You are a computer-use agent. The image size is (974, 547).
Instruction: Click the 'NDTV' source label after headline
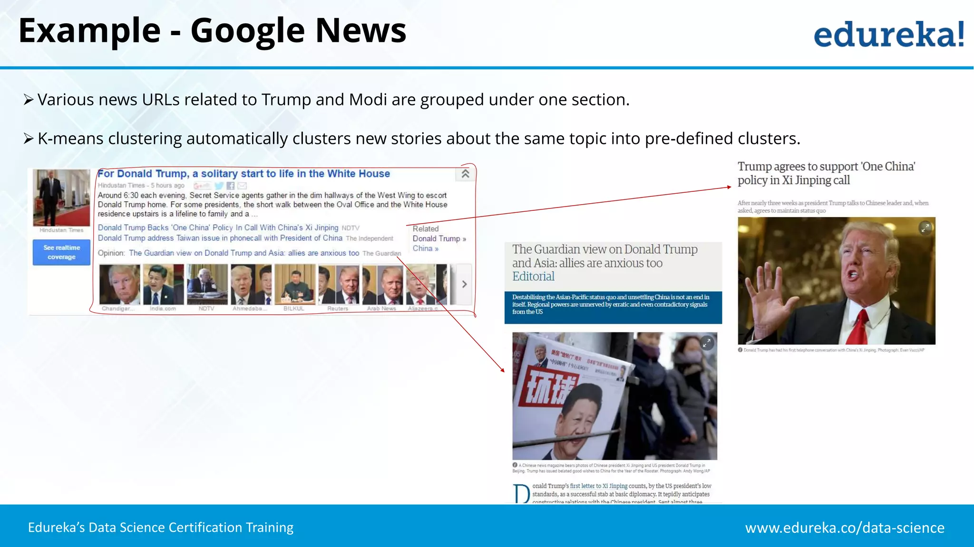click(x=351, y=228)
